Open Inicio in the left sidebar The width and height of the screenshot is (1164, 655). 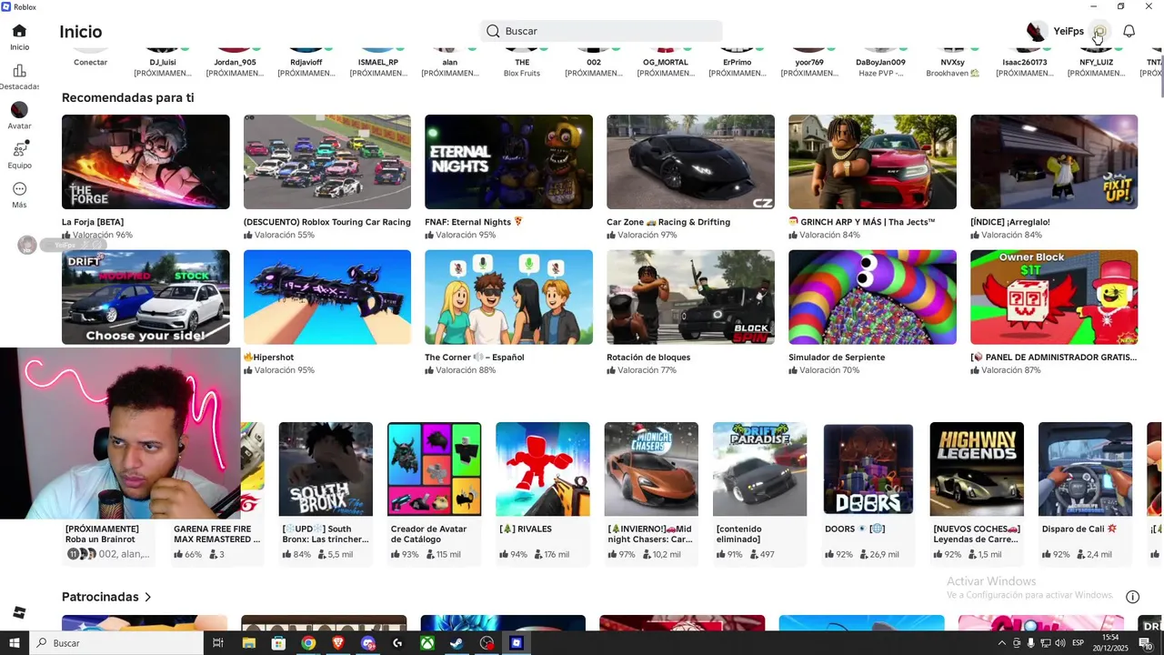19,37
